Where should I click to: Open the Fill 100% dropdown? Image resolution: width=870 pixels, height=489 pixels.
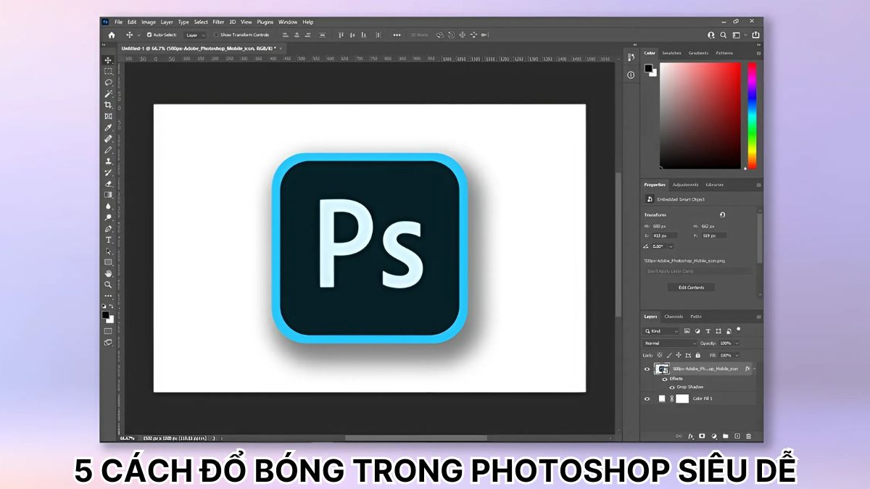pyautogui.click(x=737, y=355)
